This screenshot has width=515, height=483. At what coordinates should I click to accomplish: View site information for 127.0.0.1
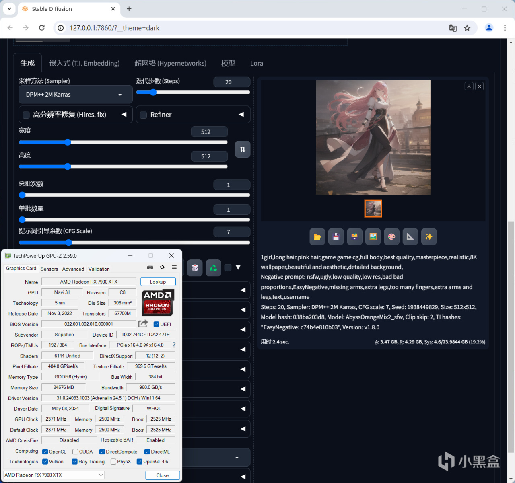click(x=61, y=28)
